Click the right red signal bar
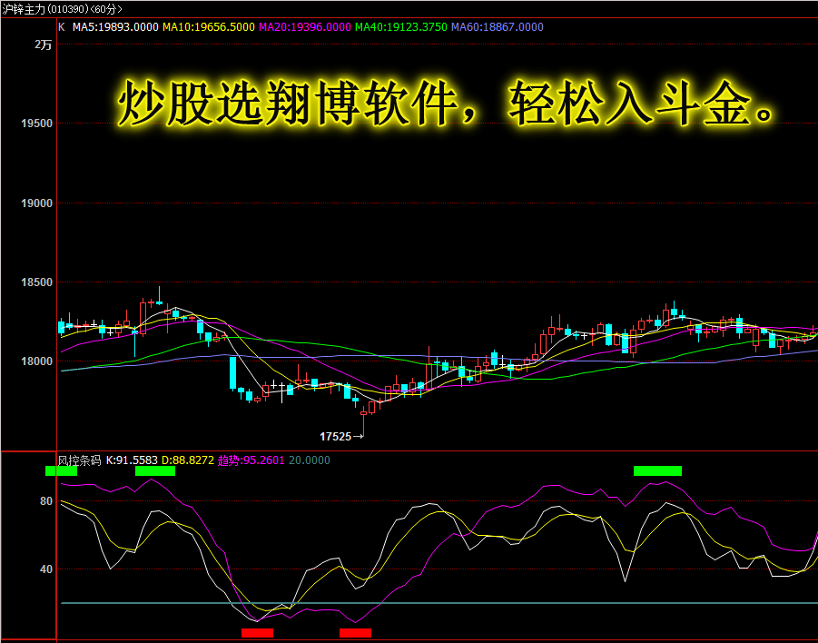Screen dimensions: 818x643 tap(355, 633)
